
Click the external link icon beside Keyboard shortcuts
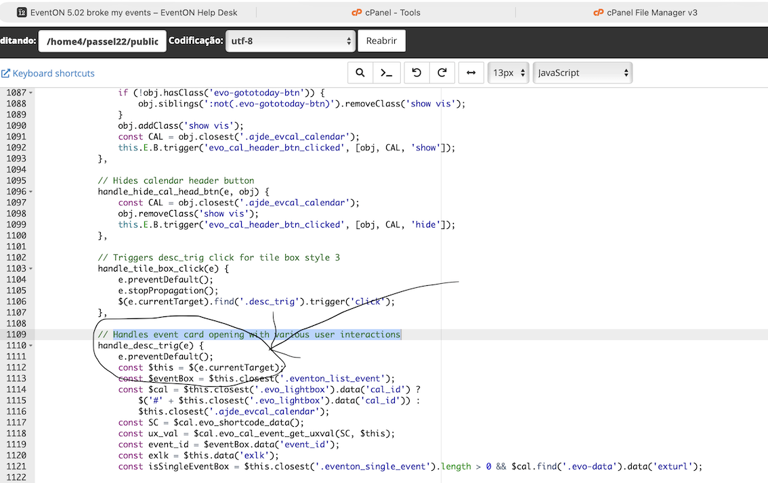click(x=6, y=73)
